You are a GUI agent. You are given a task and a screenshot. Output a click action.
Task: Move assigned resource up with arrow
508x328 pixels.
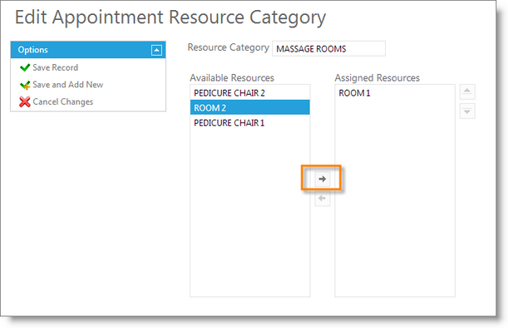pos(467,92)
